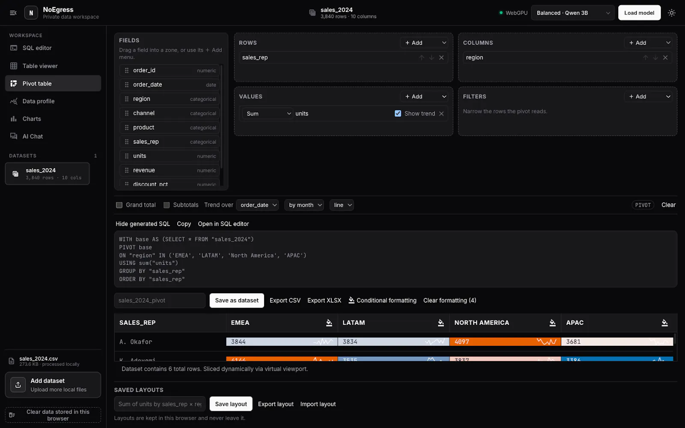Screen dimensions: 685x428
Task: Change the by month granularity dropdown
Action: [x=304, y=205]
